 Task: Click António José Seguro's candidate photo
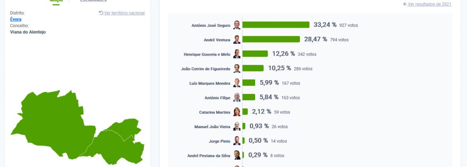(x=237, y=25)
